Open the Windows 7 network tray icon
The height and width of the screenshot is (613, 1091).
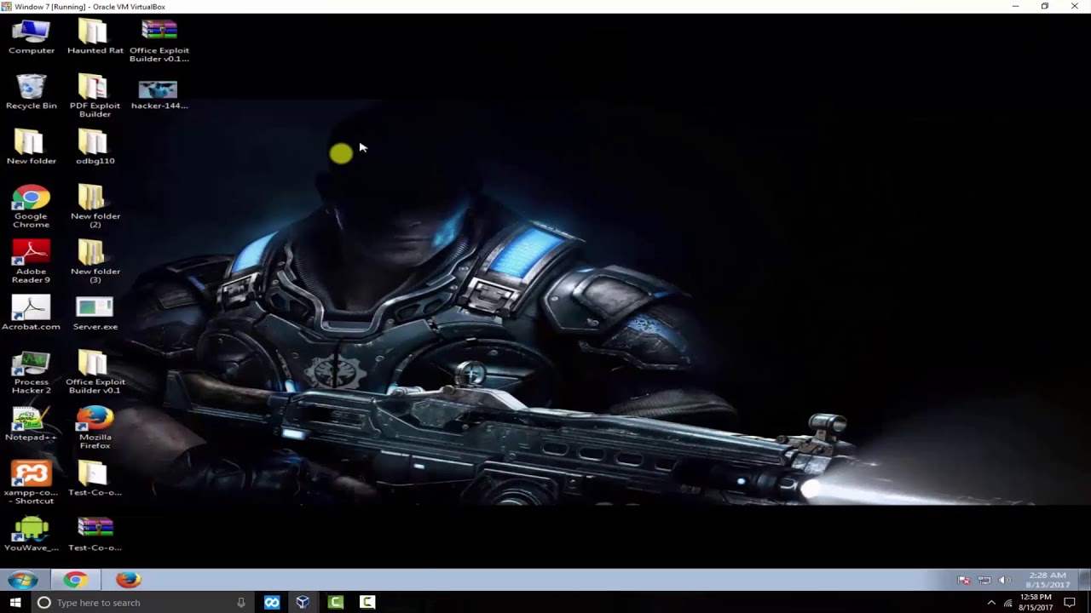click(984, 581)
